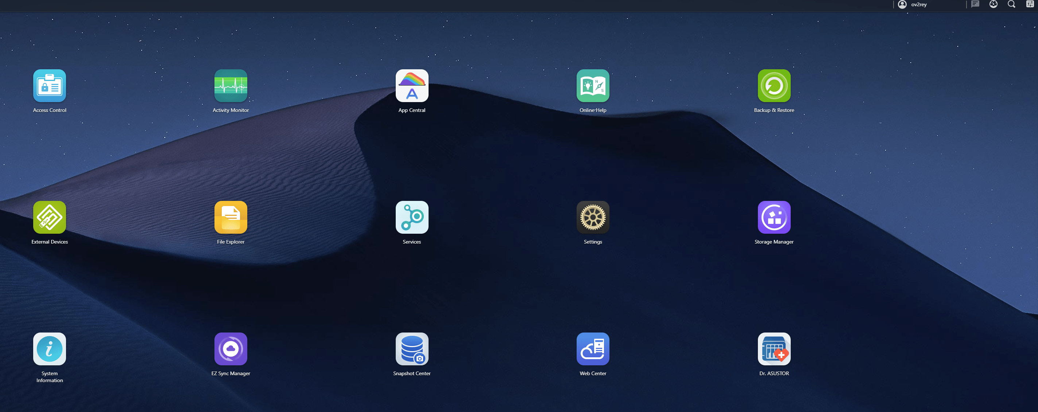Launch Backup & Restore

point(774,86)
